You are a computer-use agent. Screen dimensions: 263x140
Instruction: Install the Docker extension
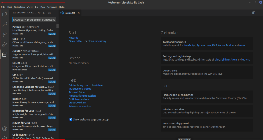coord(52,106)
